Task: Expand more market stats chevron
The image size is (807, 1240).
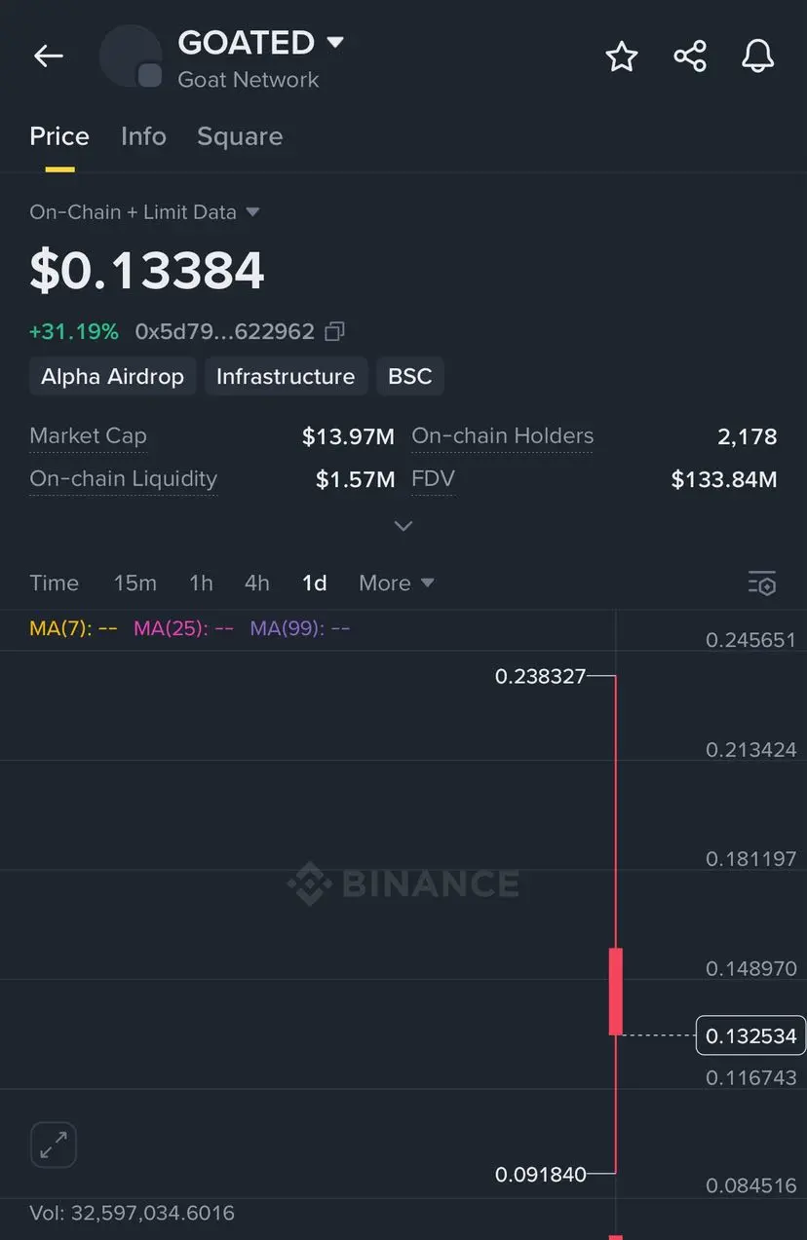Action: (403, 526)
